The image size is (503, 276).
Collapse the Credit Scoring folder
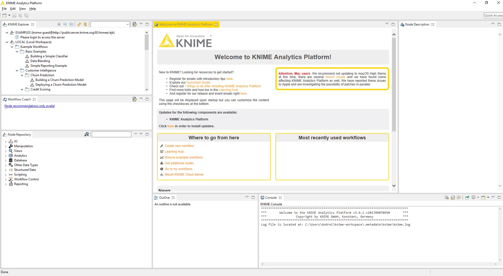click(x=22, y=89)
